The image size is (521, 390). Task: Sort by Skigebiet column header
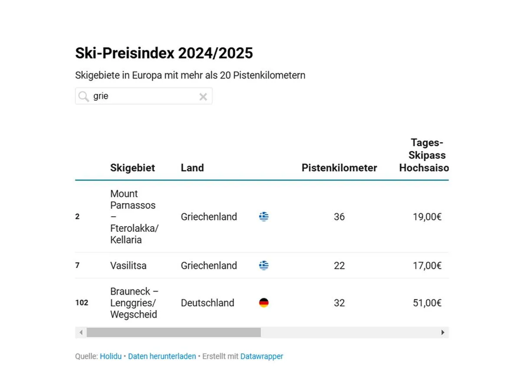pyautogui.click(x=132, y=168)
